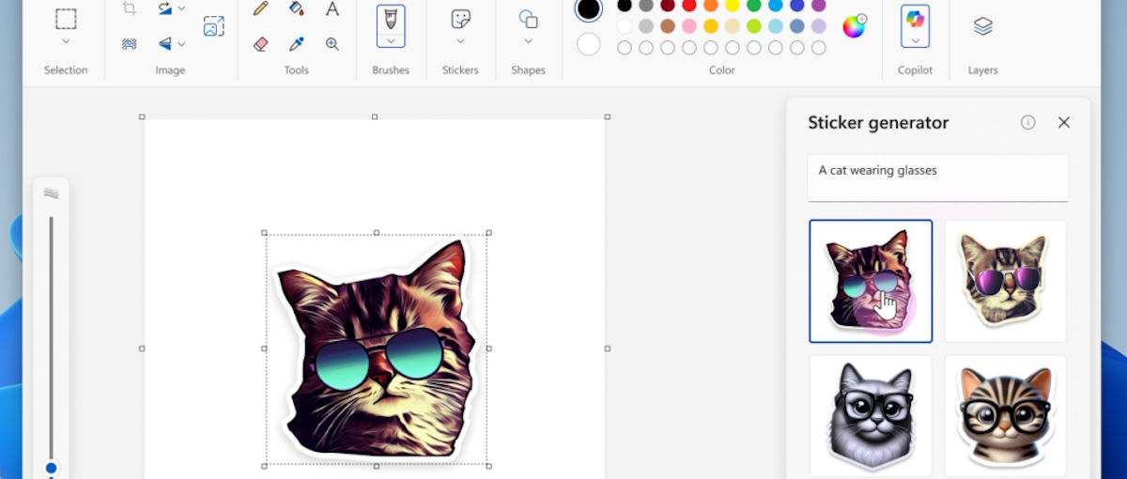Open the Edit colors wheel
Image resolution: width=1127 pixels, height=479 pixels.
coord(854,26)
